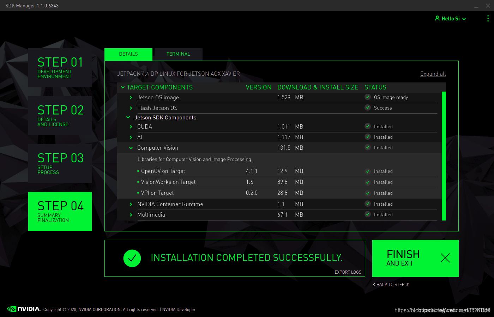Click the STATUS column header
This screenshot has height=317, width=494.
click(x=375, y=87)
